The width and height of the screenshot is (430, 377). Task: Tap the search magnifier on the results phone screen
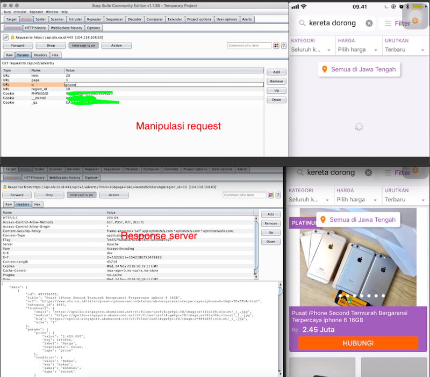(300, 172)
